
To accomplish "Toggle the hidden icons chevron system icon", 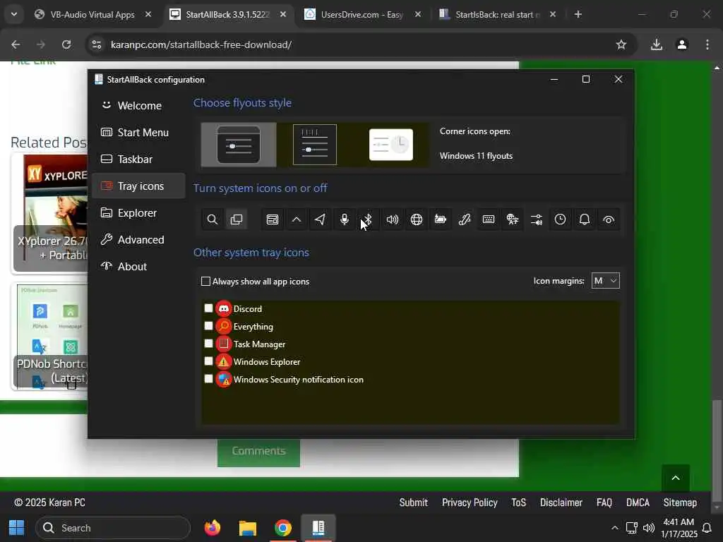I will pyautogui.click(x=297, y=219).
